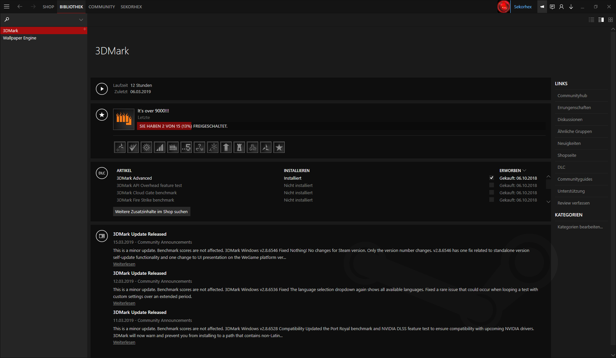The width and height of the screenshot is (616, 358).
Task: Open the DLC link in Links sidebar
Action: tap(561, 167)
